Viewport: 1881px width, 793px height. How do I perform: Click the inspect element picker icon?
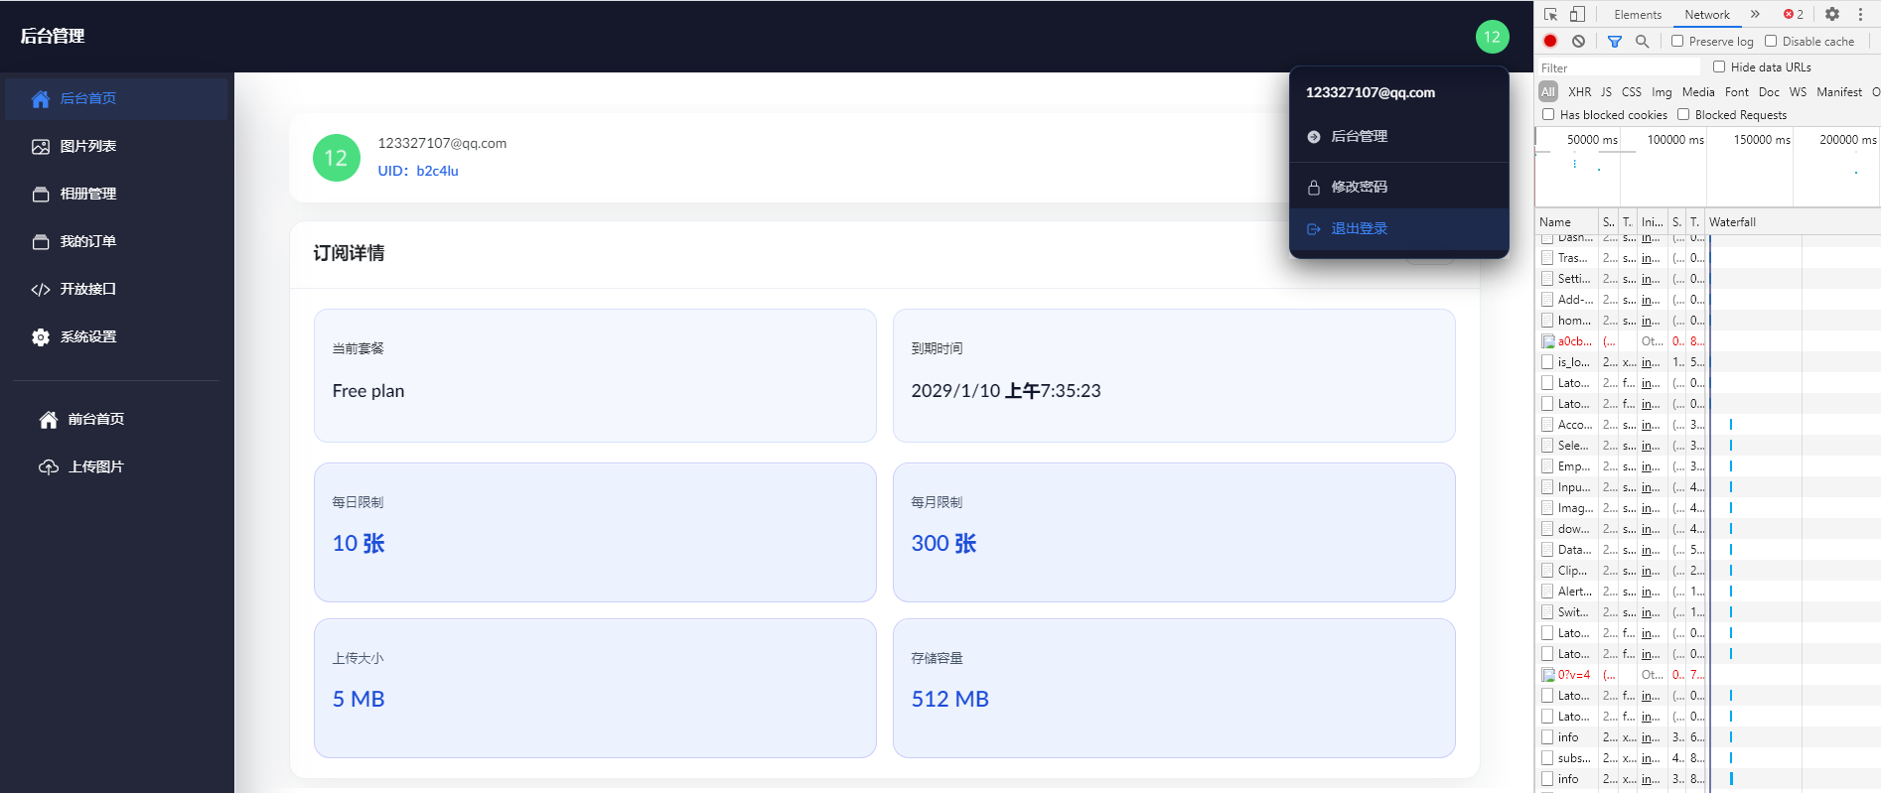pos(1550,14)
